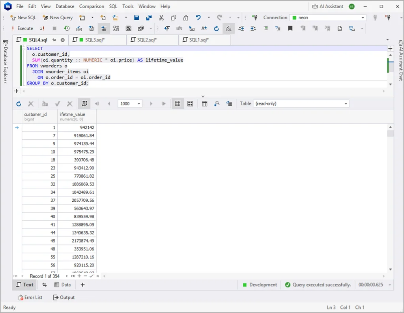Image resolution: width=404 pixels, height=313 pixels.
Task: Open the Tools menu
Action: pyautogui.click(x=128, y=6)
